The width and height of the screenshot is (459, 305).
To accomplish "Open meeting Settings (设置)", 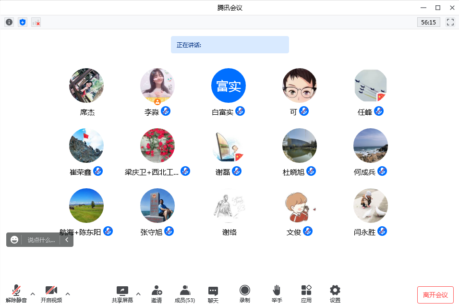I will (x=335, y=294).
